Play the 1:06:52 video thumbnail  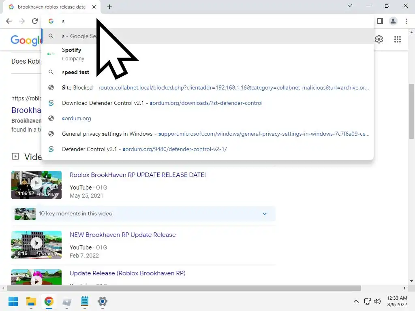36,185
